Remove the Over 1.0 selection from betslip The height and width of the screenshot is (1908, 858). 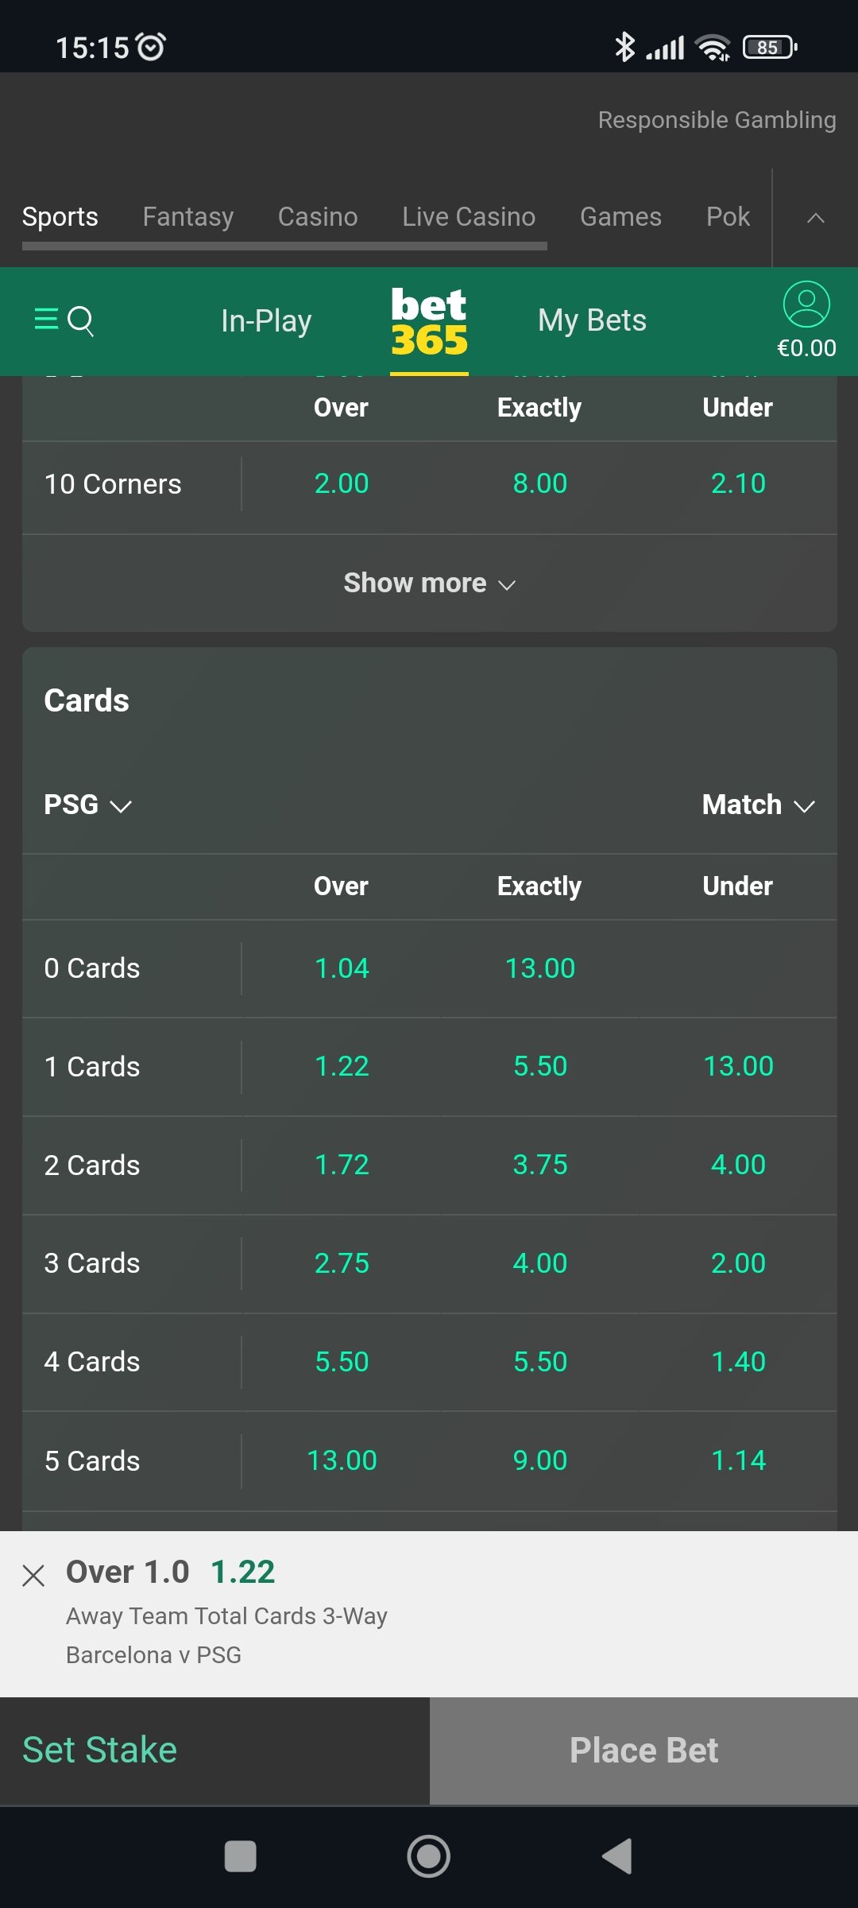[33, 1575]
